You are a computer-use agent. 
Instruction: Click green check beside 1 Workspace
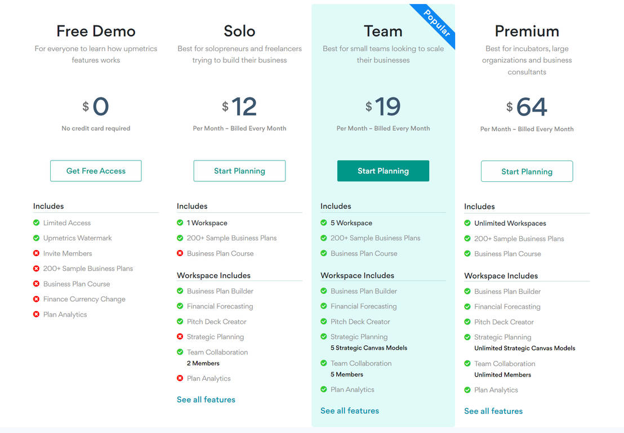(x=180, y=222)
